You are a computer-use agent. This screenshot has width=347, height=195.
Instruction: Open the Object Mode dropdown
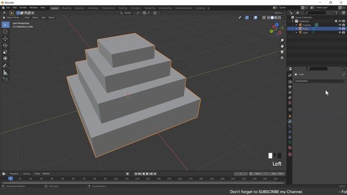click(x=12, y=17)
